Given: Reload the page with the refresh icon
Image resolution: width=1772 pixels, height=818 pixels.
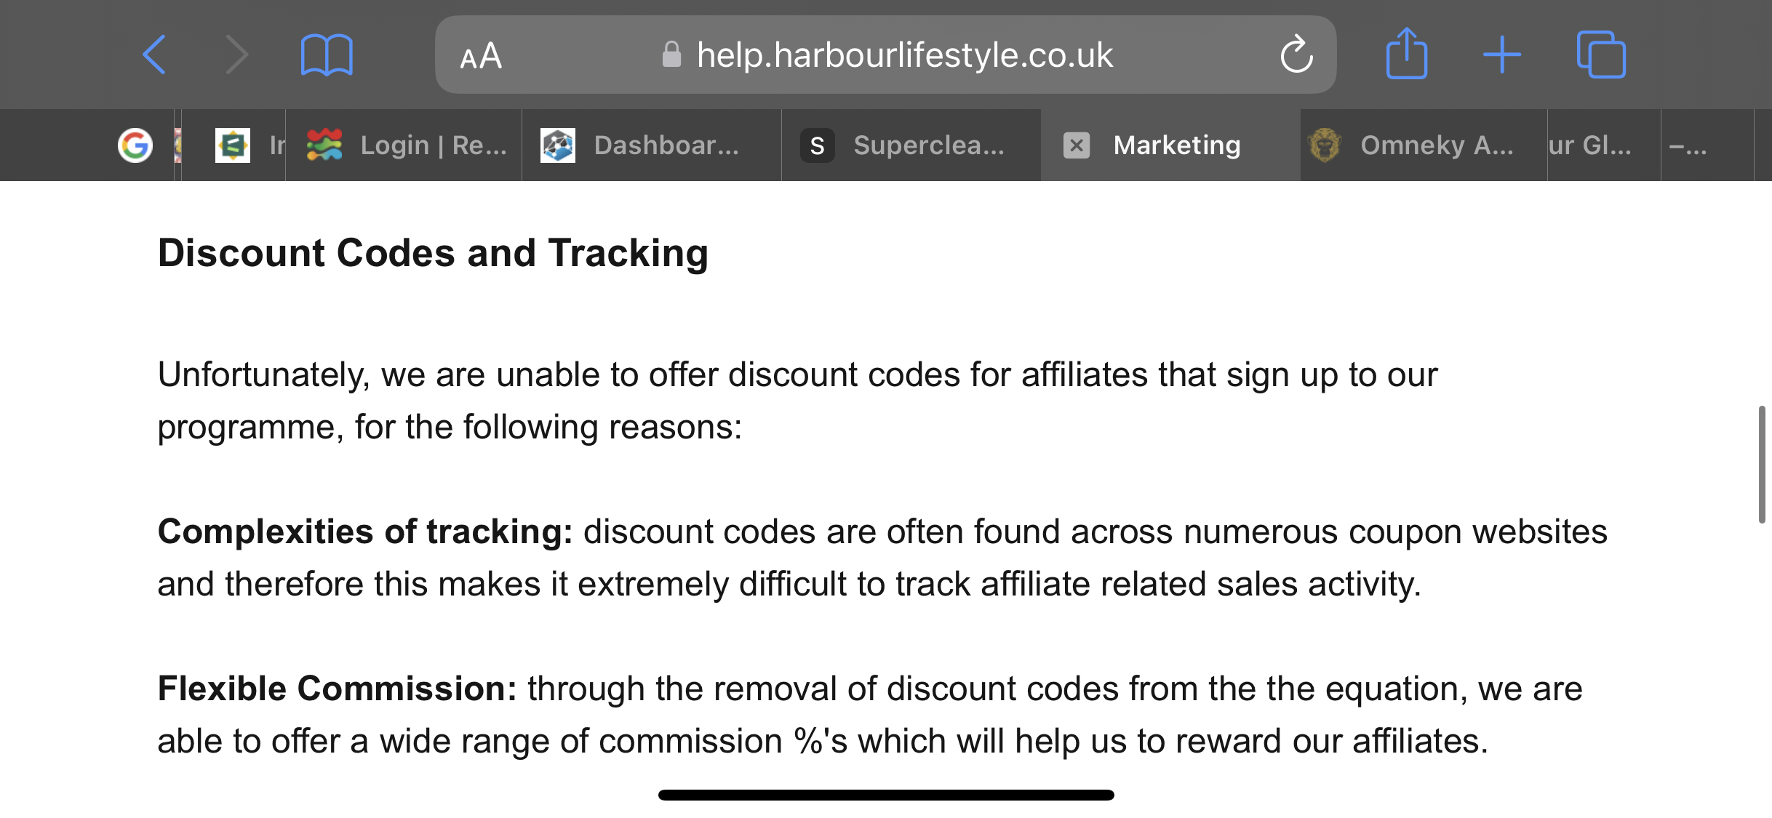Looking at the screenshot, I should click(x=1296, y=55).
